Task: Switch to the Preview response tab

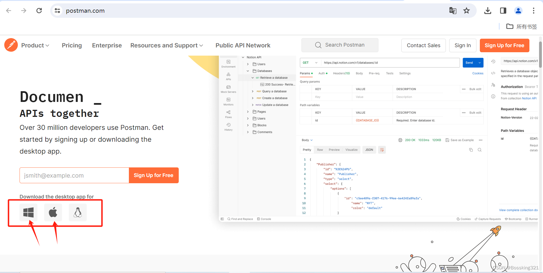Action: (x=334, y=150)
